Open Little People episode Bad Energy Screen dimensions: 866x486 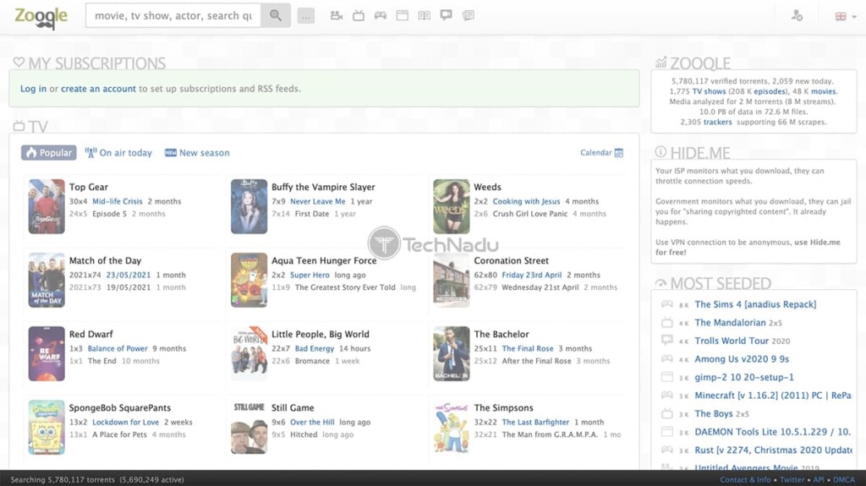(315, 348)
